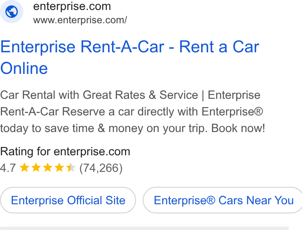Click the first gold rating star

(24, 167)
